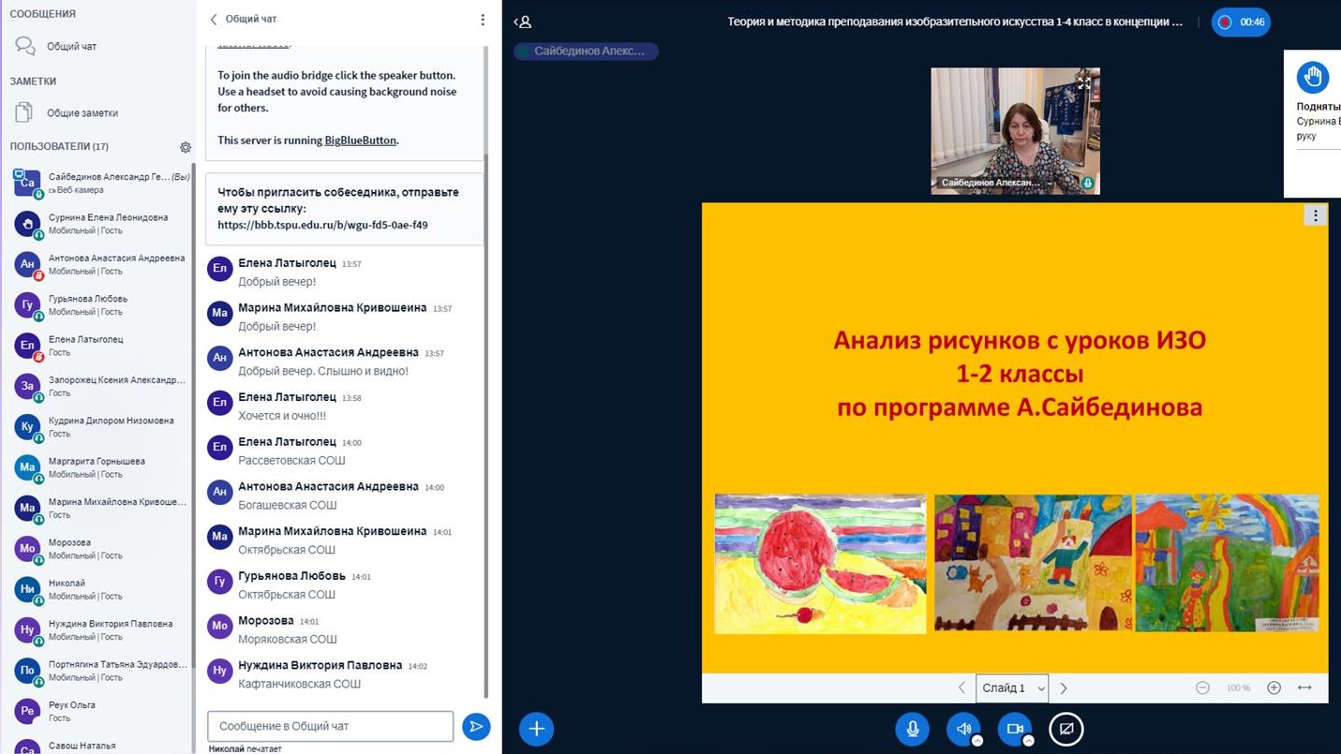This screenshot has width=1341, height=754.
Task: Click the raised hand notification icon
Action: click(x=1313, y=77)
